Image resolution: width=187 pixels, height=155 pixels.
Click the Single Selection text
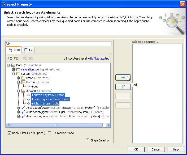tap(100, 140)
